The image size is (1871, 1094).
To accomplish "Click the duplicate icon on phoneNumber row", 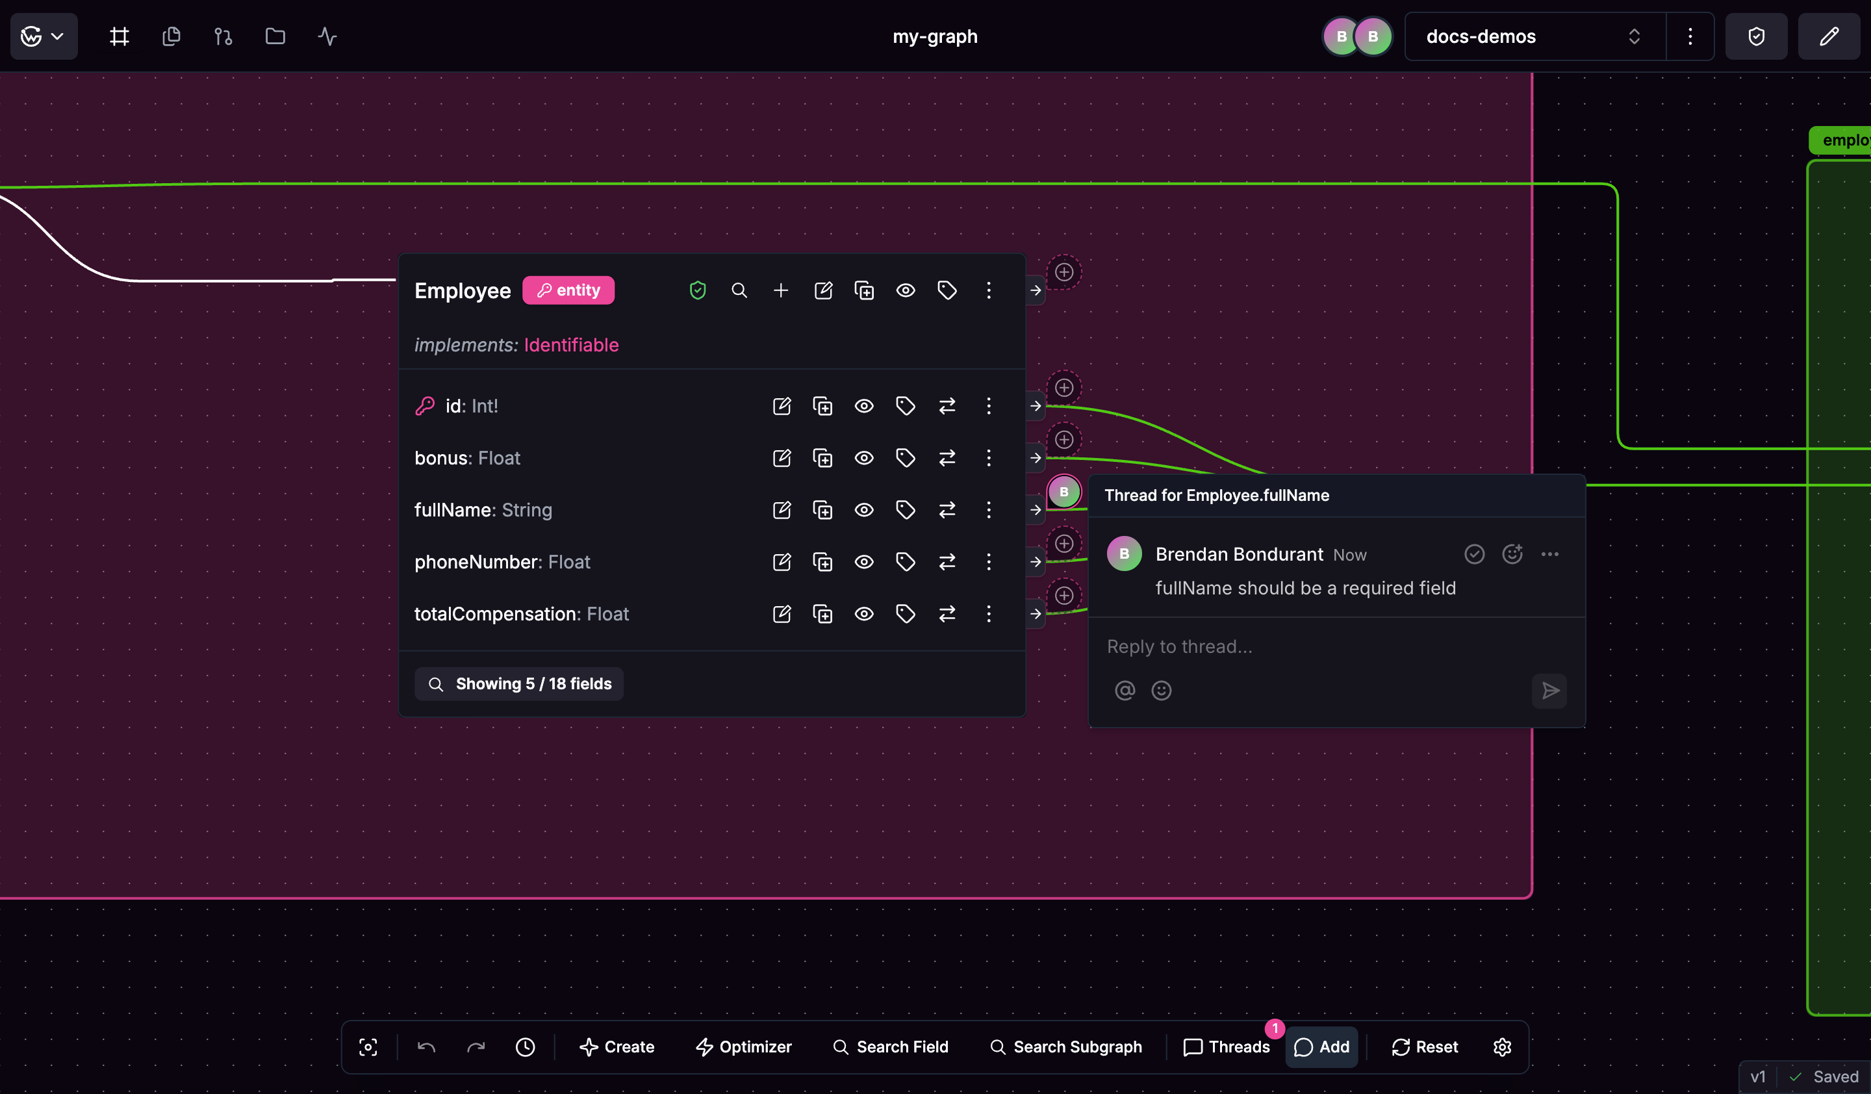I will pos(822,562).
